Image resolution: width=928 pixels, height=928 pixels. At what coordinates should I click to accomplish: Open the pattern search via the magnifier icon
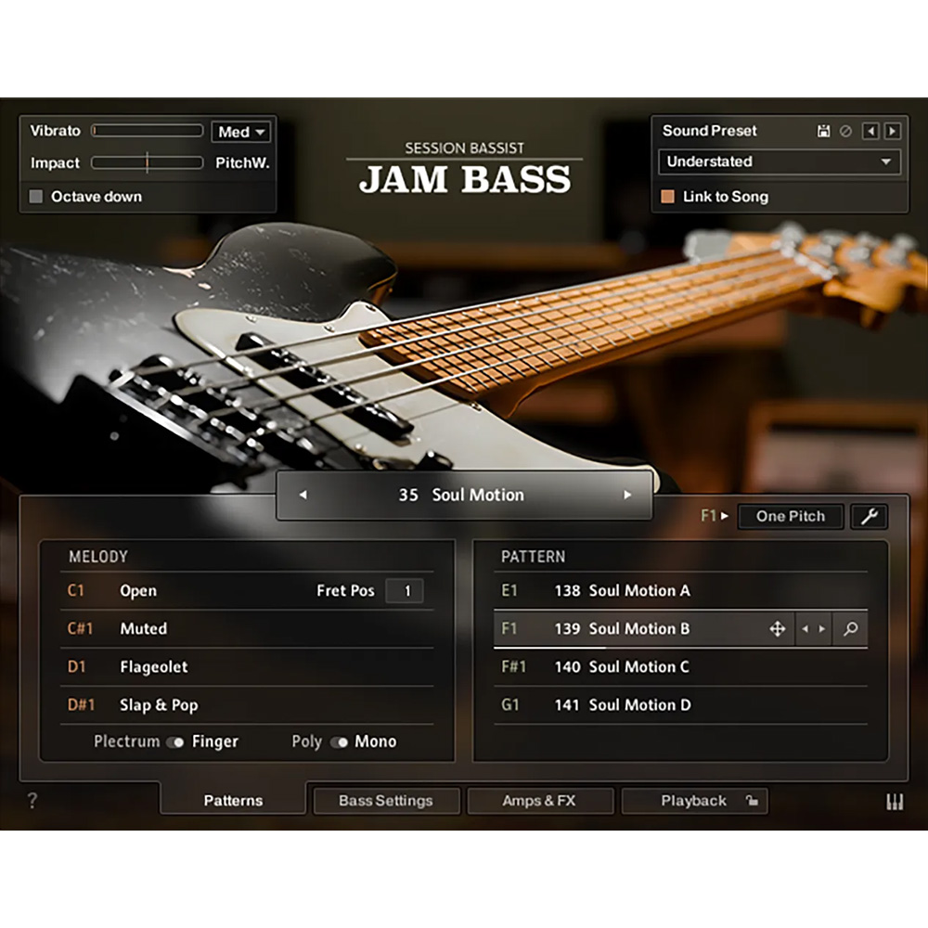coord(849,629)
